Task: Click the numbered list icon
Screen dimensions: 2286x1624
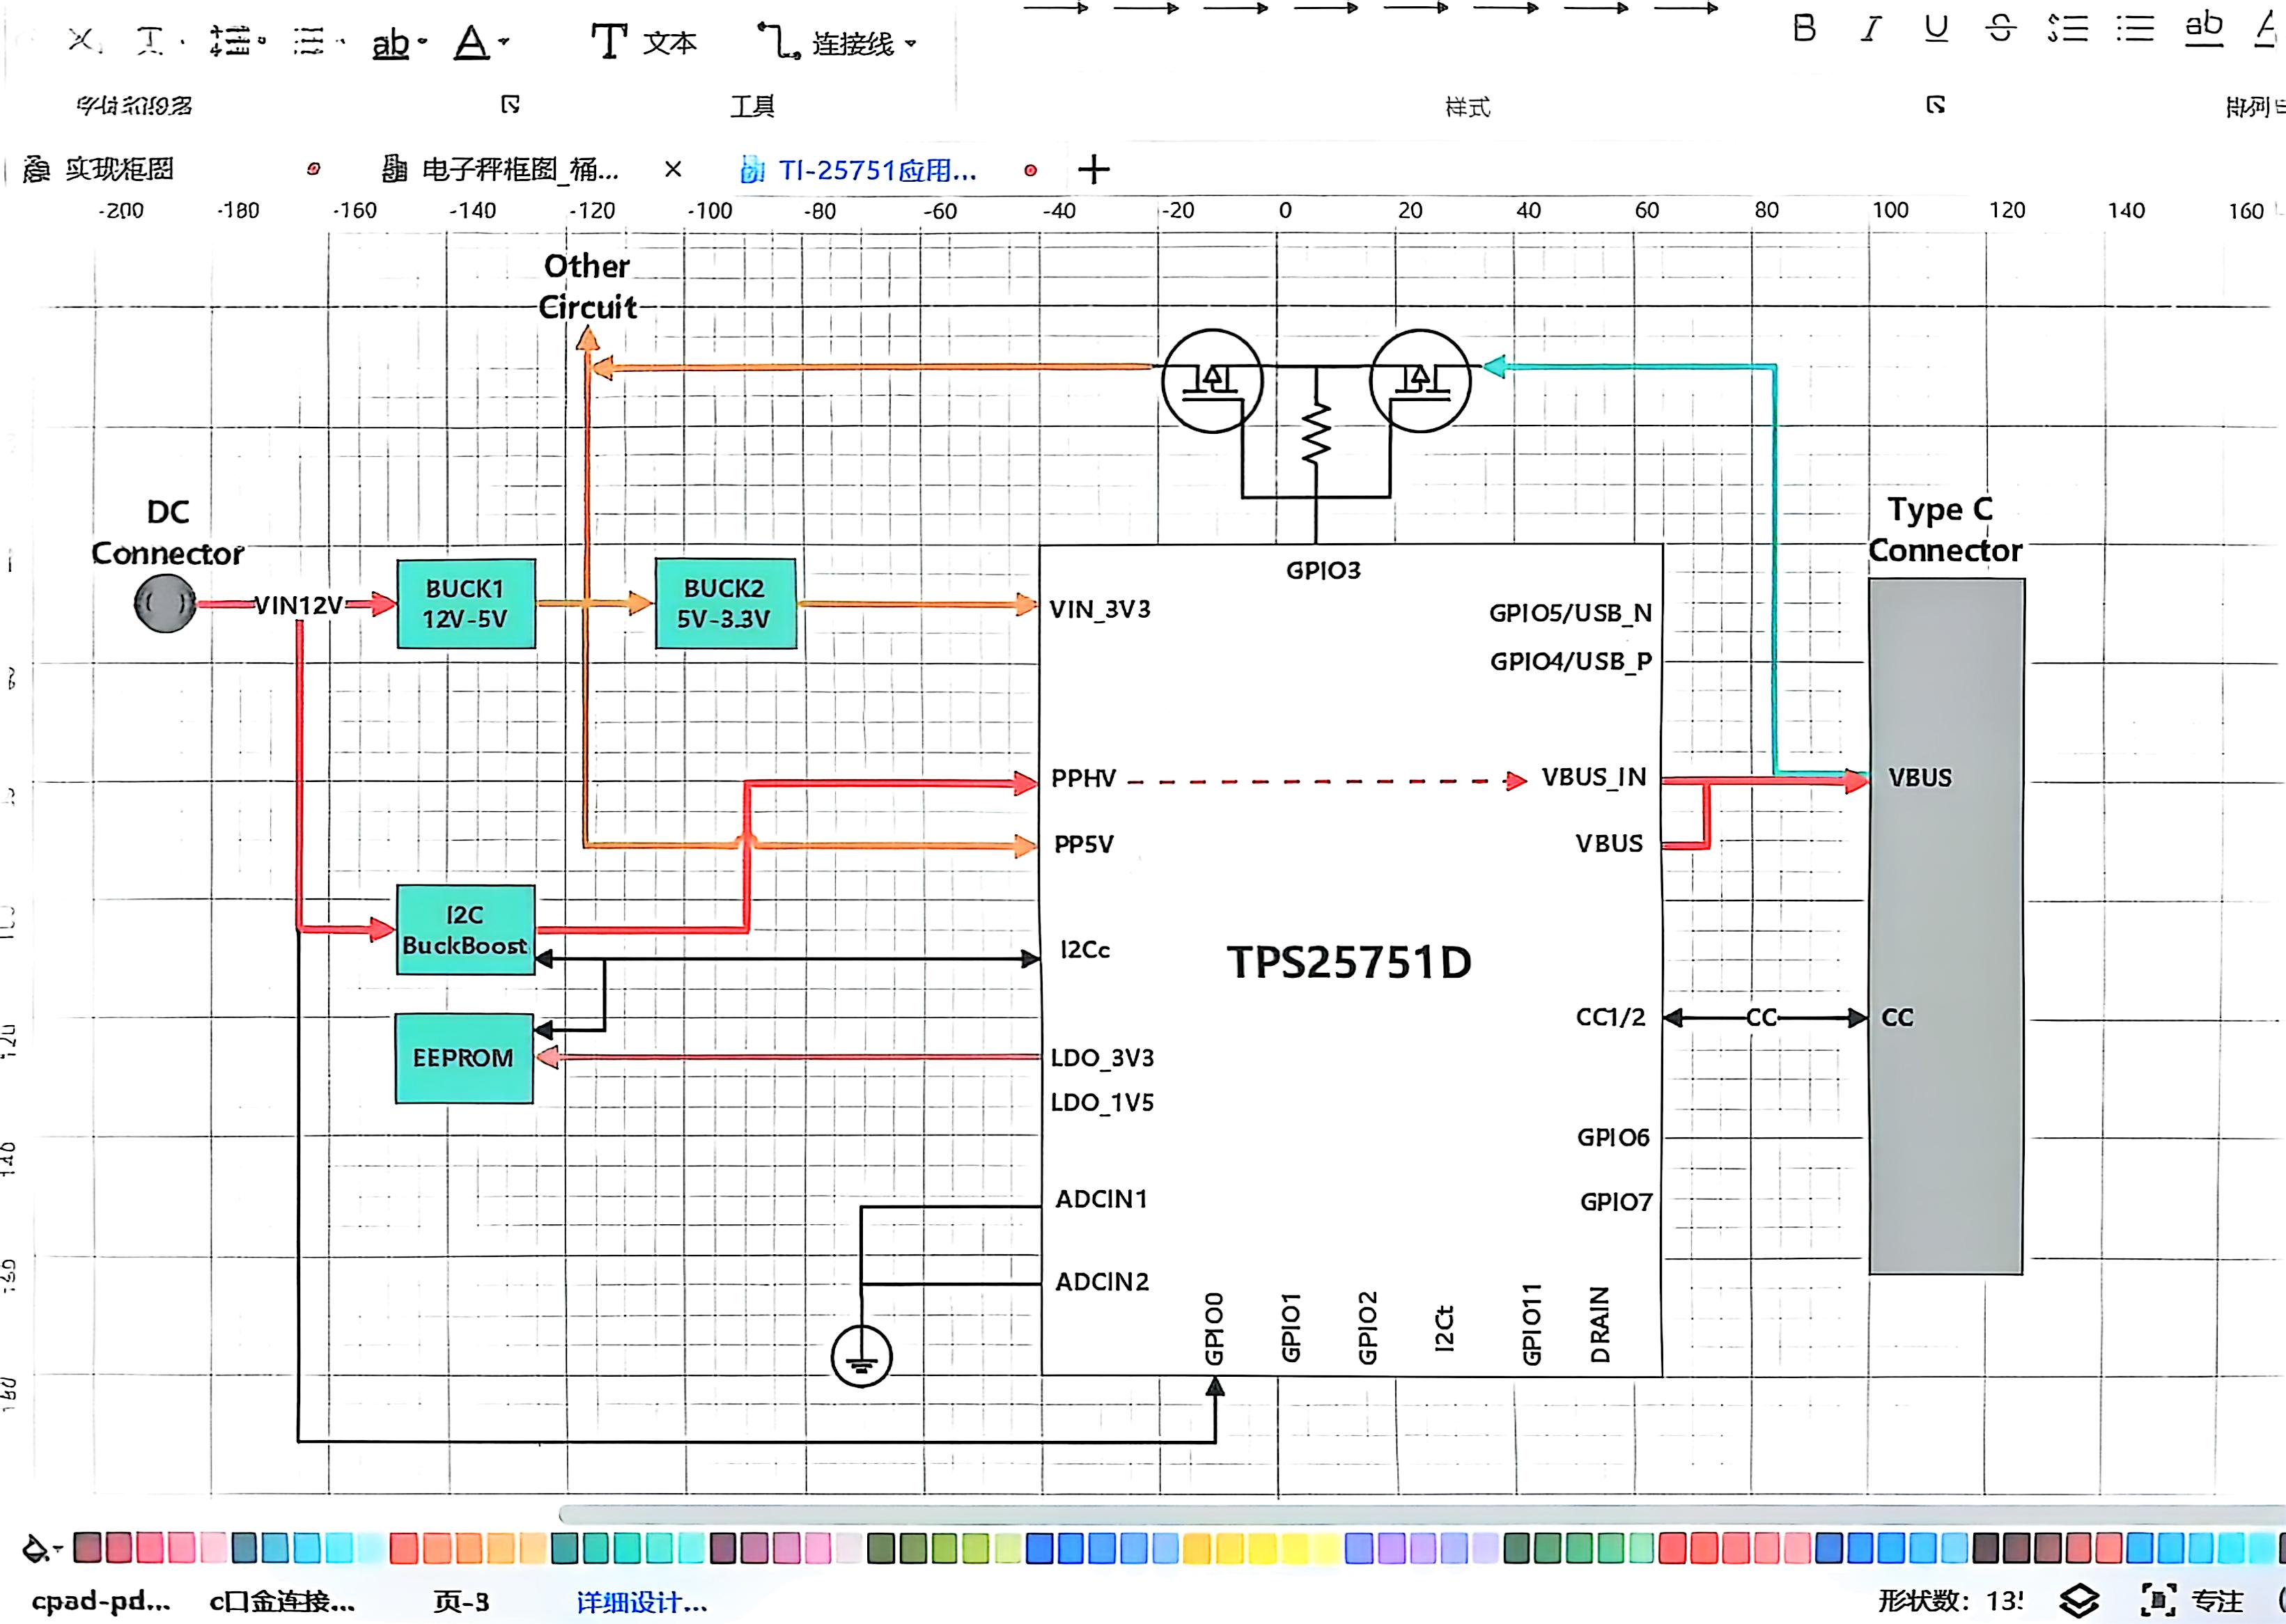Action: pos(2068,28)
